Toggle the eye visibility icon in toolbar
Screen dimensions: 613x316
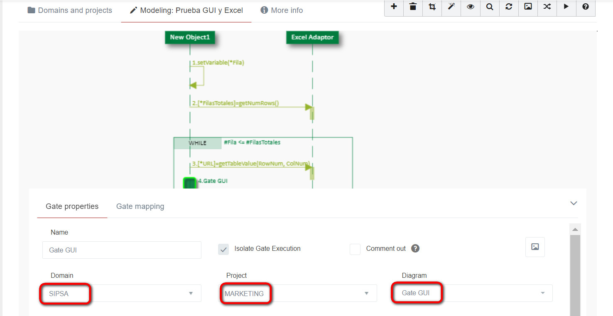[x=471, y=7]
